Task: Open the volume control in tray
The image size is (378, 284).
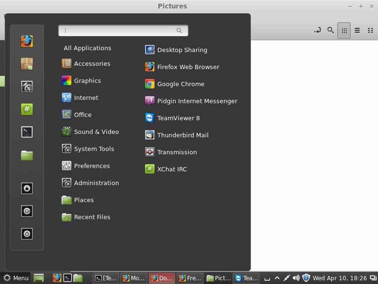Action: point(296,278)
